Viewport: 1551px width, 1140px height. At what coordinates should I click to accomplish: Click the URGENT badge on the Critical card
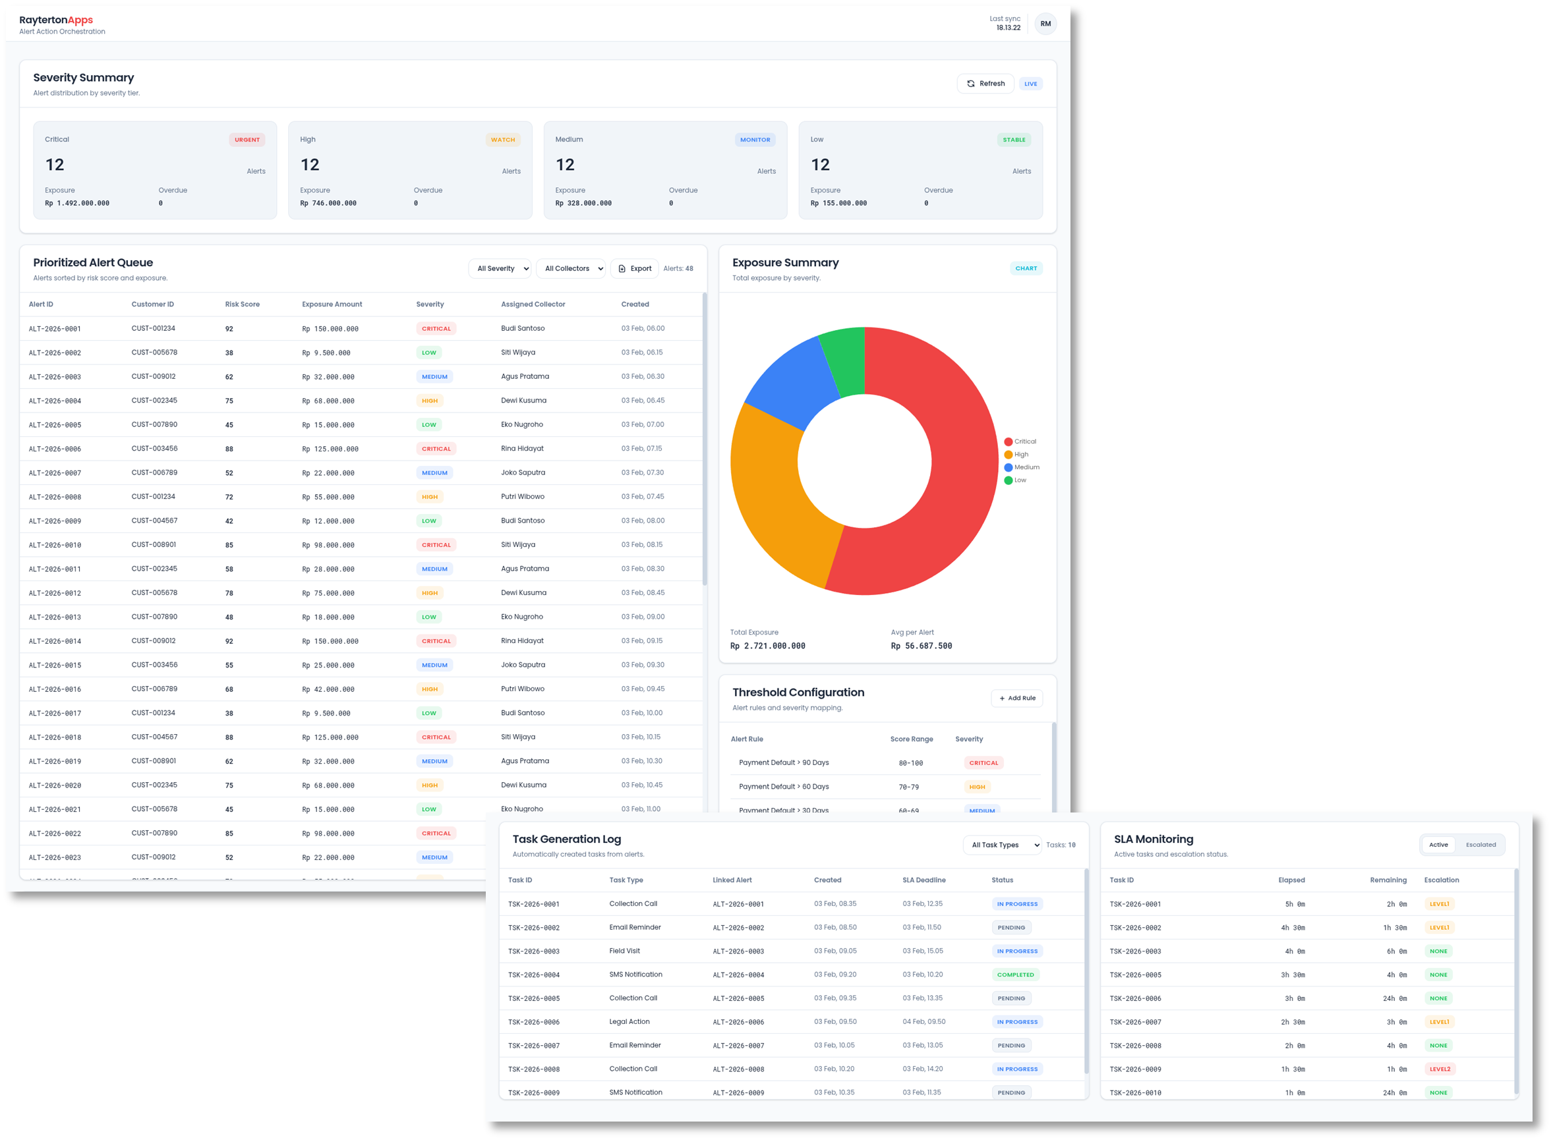click(x=247, y=140)
